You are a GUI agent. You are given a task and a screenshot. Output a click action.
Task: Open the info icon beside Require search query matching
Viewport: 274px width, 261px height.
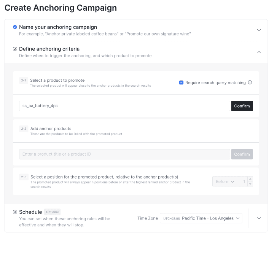250,83
